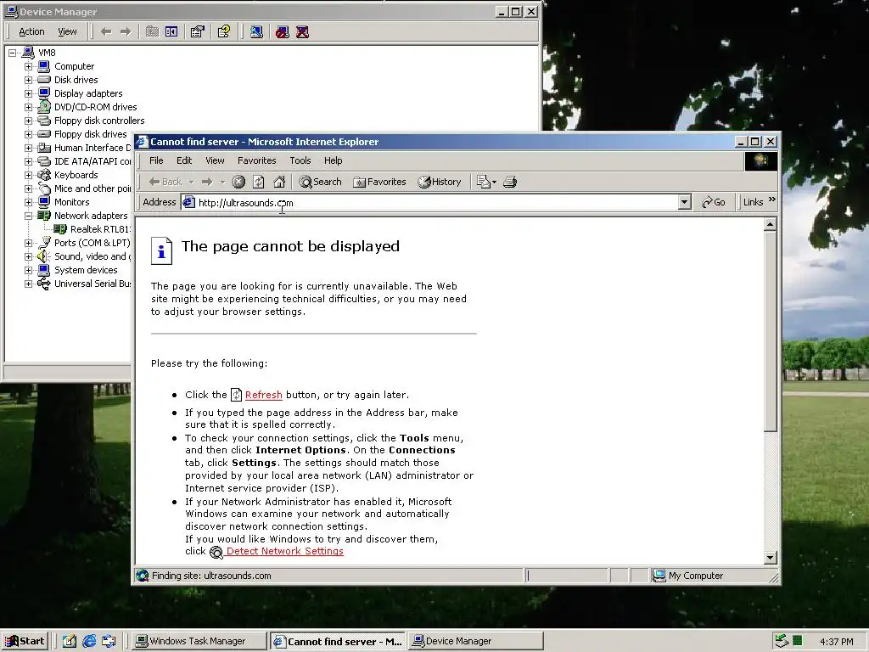869x652 pixels.
Task: Expand the Disk drives node
Action: pos(28,80)
